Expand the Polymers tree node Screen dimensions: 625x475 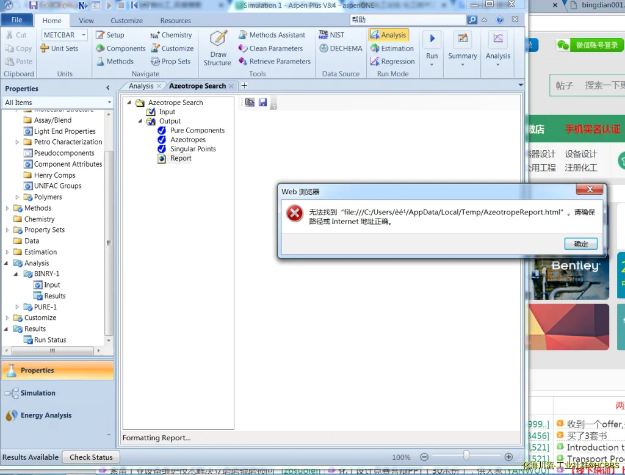point(16,197)
